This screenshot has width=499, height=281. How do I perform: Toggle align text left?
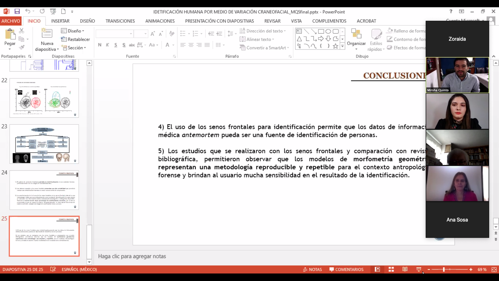click(183, 45)
